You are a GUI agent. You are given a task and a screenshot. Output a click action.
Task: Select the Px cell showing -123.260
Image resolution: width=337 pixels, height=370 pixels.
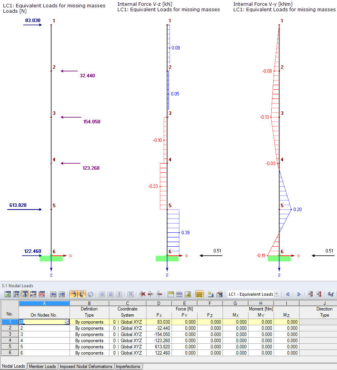coord(159,341)
